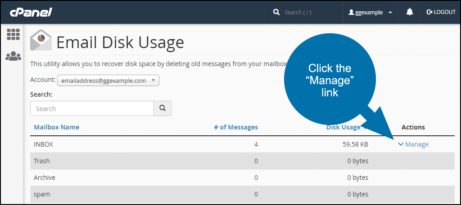Sort by Mailbox Name column header

coord(56,127)
